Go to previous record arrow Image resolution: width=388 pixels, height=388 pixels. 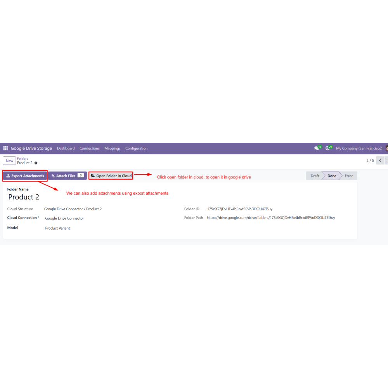[380, 160]
